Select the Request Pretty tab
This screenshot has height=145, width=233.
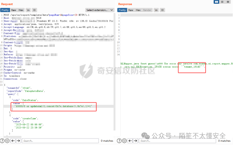[5, 10]
